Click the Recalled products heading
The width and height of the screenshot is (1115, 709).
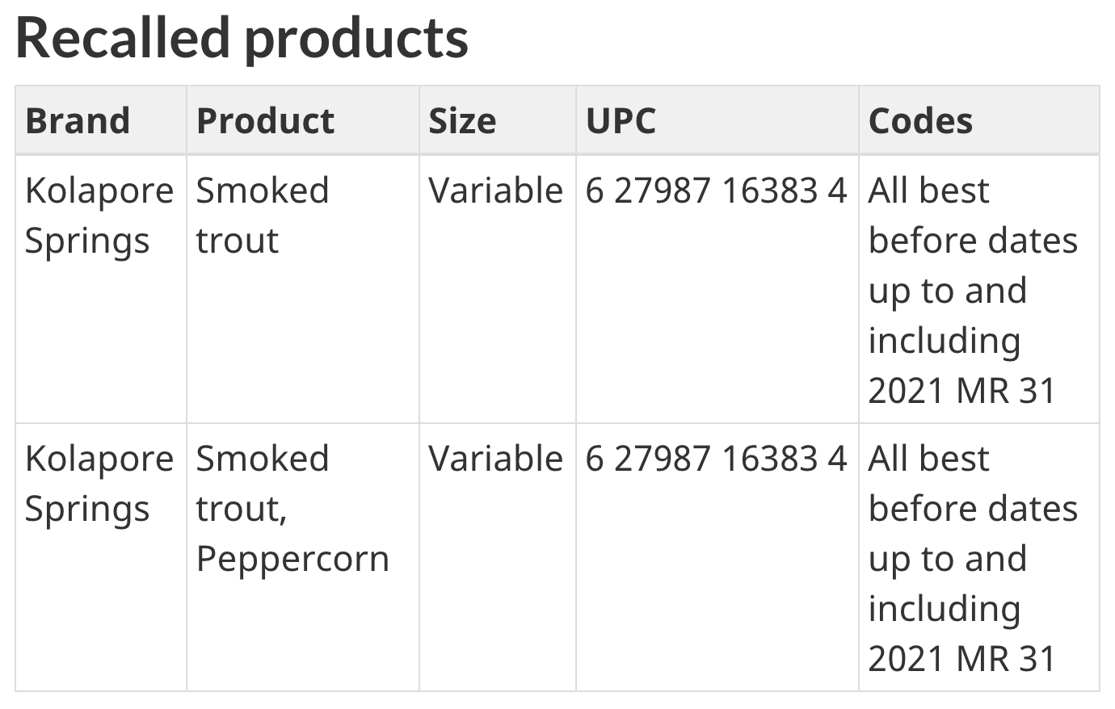click(242, 38)
